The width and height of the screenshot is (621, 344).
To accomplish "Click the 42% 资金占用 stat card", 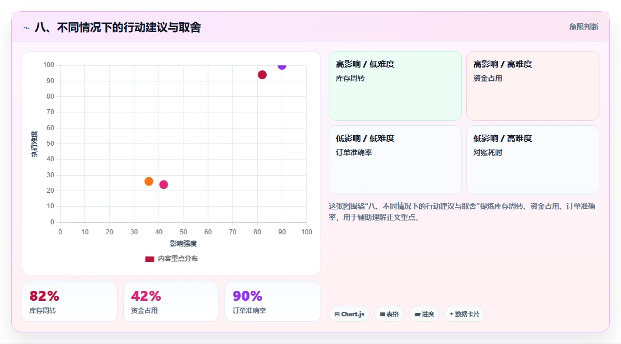I will click(171, 301).
